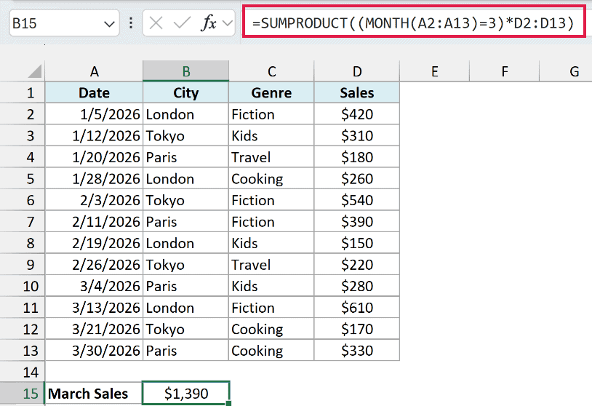Image resolution: width=592 pixels, height=406 pixels.
Task: Click the three-dot formula bar handle
Action: click(131, 23)
